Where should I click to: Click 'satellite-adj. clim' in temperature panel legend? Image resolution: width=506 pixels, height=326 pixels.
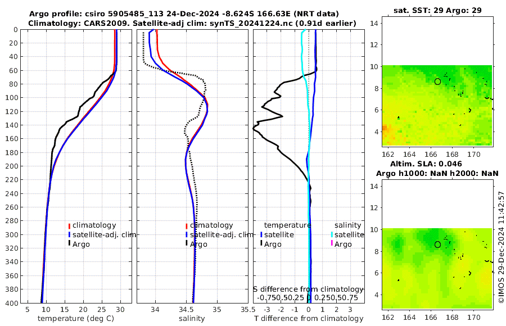pyautogui.click(x=104, y=234)
